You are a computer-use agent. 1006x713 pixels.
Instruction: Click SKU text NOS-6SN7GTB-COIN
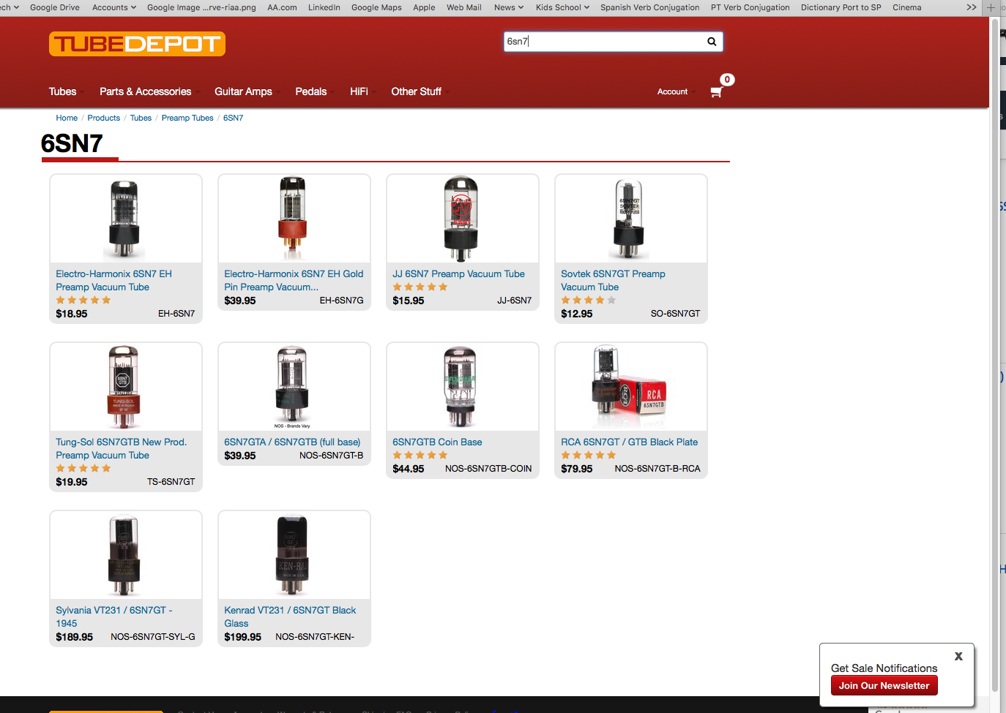pos(488,469)
